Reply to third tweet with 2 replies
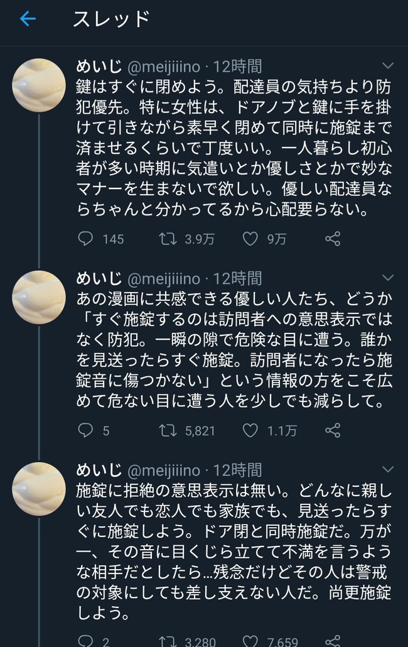This screenshot has width=408, height=647. 85,641
